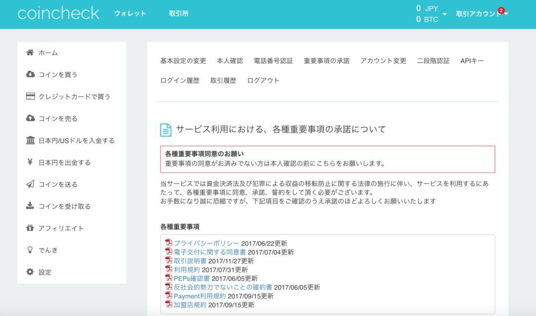This screenshot has height=316, width=536.
Task: Open the 取引説明書 document link
Action: pyautogui.click(x=190, y=261)
